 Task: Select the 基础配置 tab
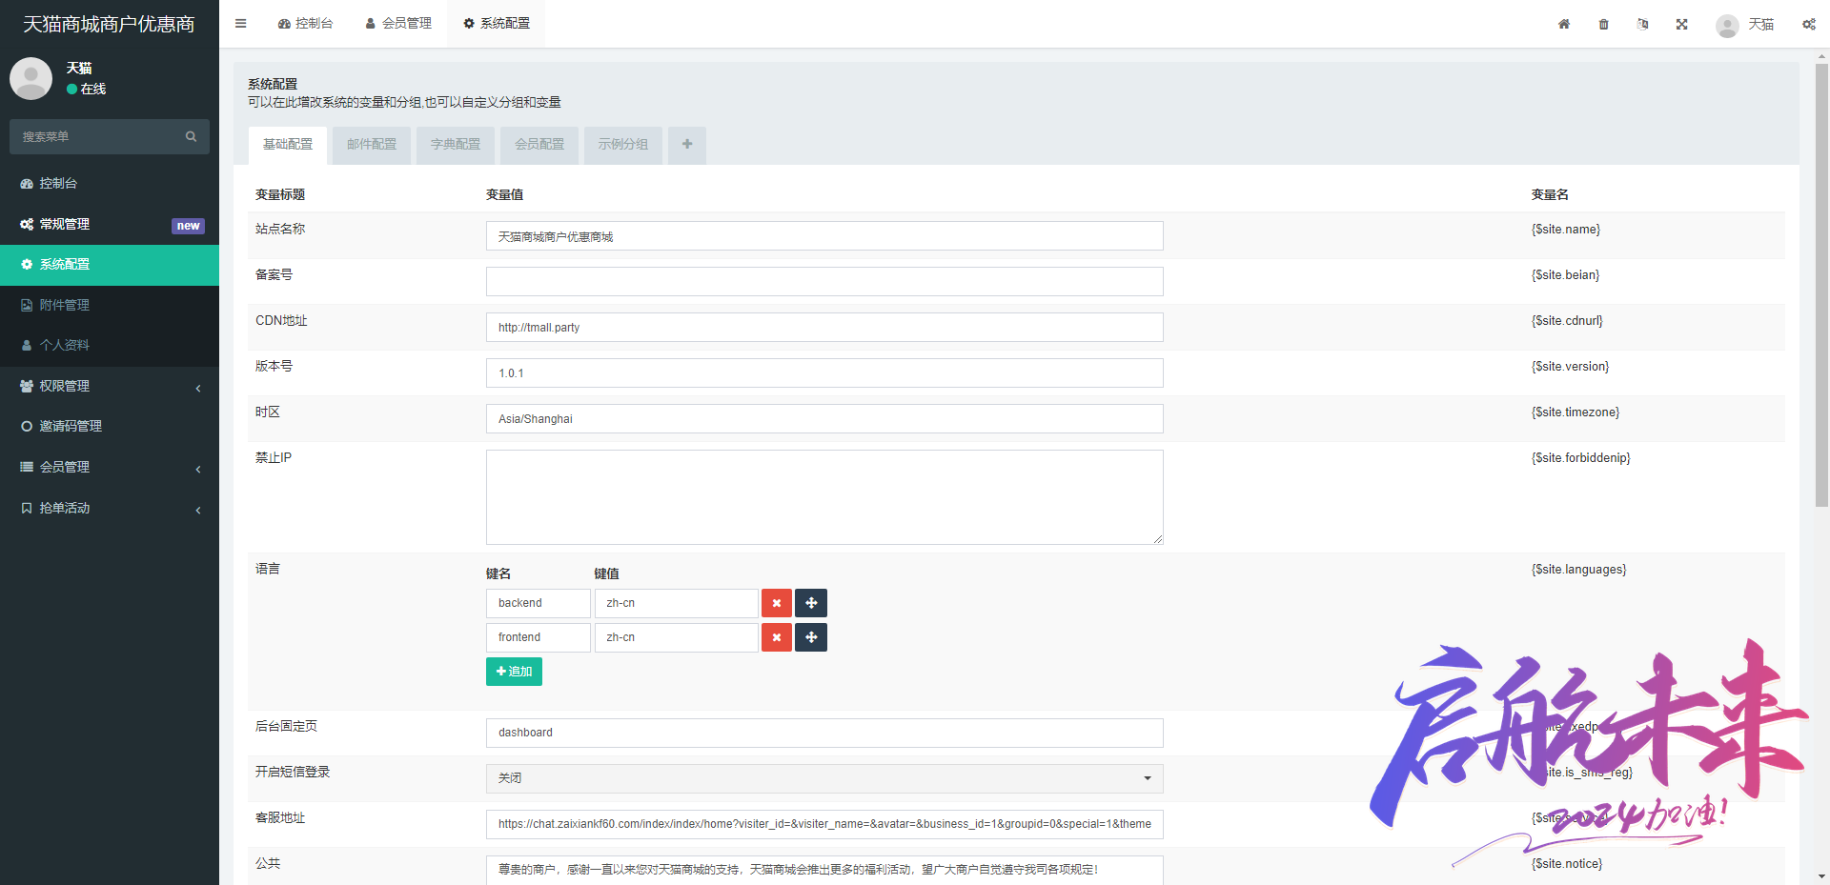click(x=288, y=145)
